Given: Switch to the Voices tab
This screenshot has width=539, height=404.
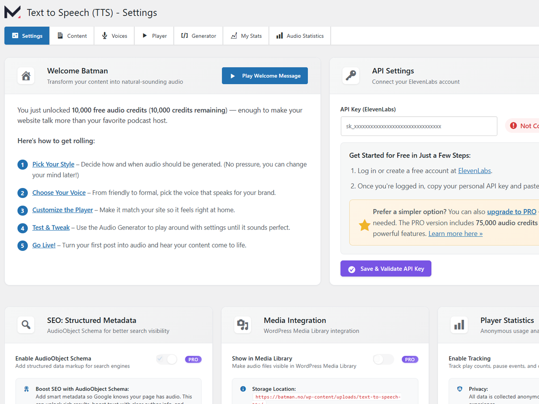Looking at the screenshot, I should pyautogui.click(x=114, y=35).
